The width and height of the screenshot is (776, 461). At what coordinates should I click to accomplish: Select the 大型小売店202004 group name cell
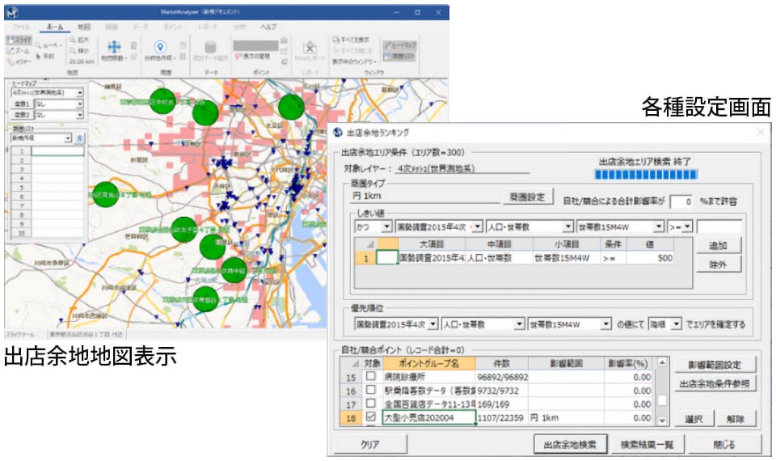428,417
